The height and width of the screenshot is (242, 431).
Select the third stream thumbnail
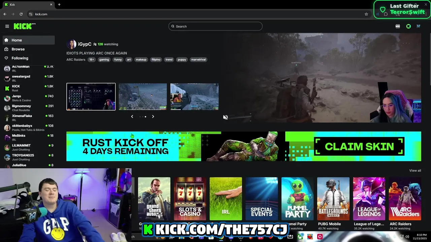[194, 96]
